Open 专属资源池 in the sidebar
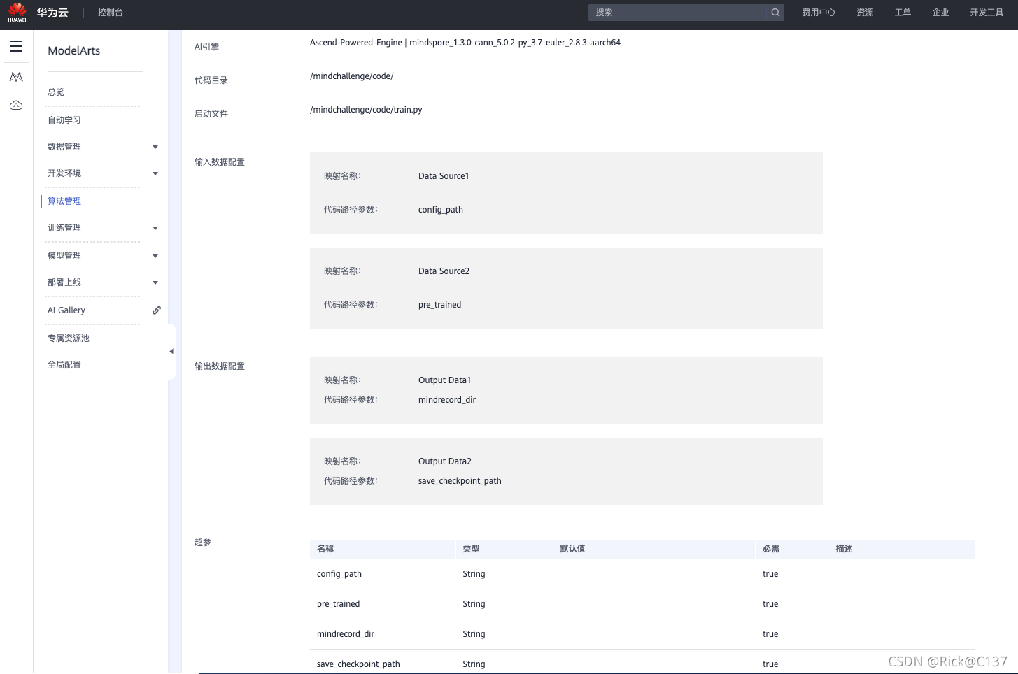 (69, 338)
